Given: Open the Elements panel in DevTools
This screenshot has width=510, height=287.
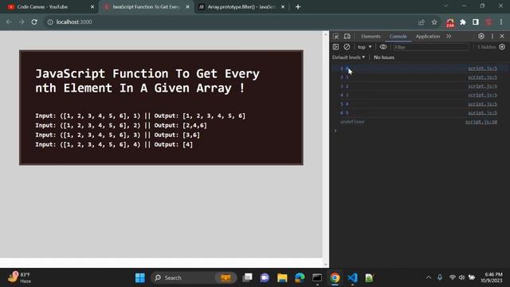Looking at the screenshot, I should [371, 37].
